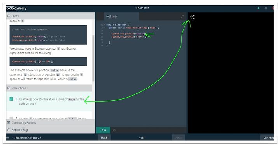Image resolution: width=280 pixels, height=146 pixels.
Task: Click the Report a Bug circle icon
Action: [9, 130]
